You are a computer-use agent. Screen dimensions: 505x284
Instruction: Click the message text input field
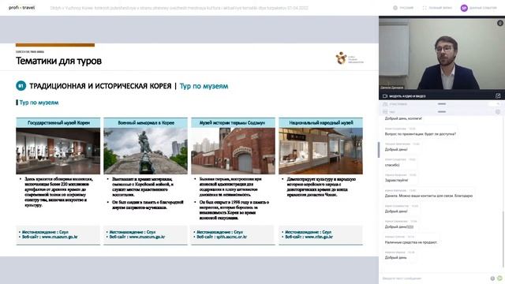point(435,278)
